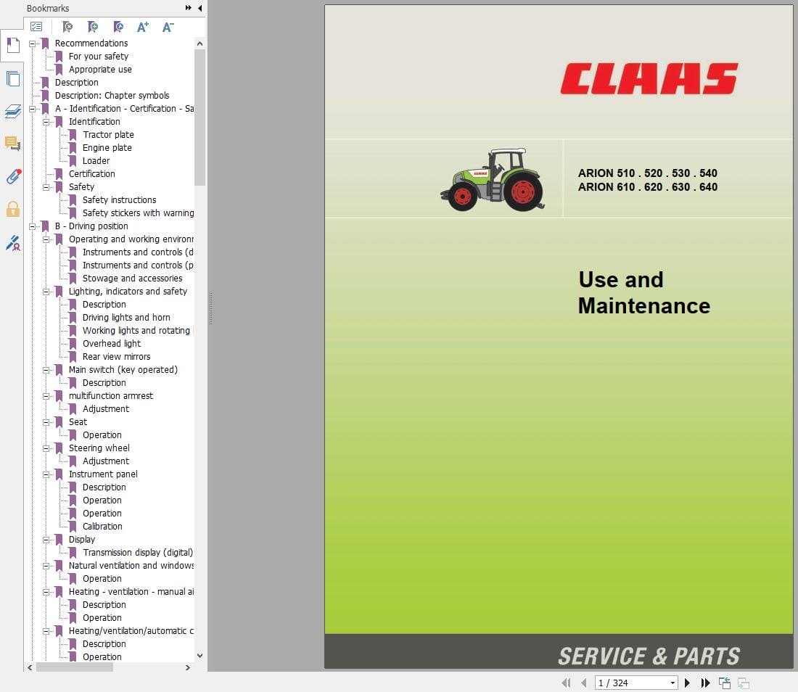Select the Loader bookmark
Screen dimensions: 798x692
(x=96, y=161)
